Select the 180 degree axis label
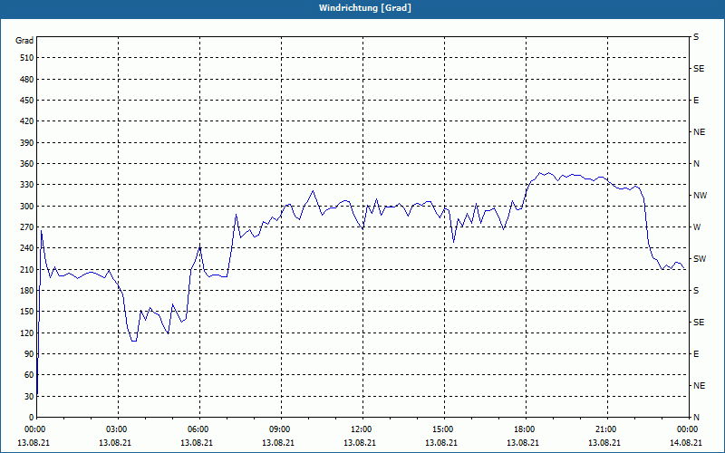 27,291
